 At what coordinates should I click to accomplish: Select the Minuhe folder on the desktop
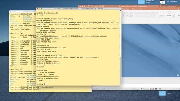163,93
